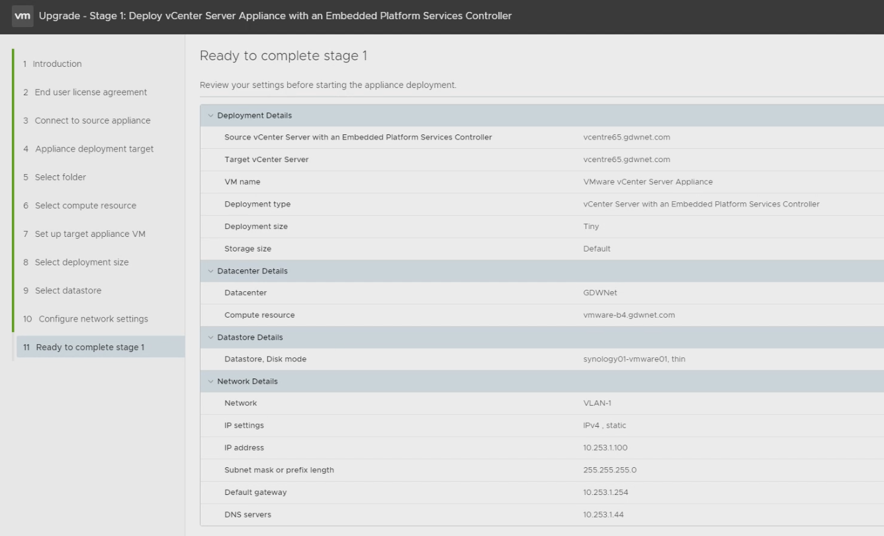Viewport: 884px width, 536px height.
Task: Select vmware-b4.gdwnet.com compute resource value
Action: click(629, 315)
